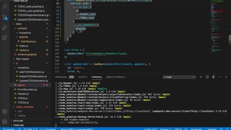
Task: Click Flow coverage status item
Action: [x=77, y=129]
